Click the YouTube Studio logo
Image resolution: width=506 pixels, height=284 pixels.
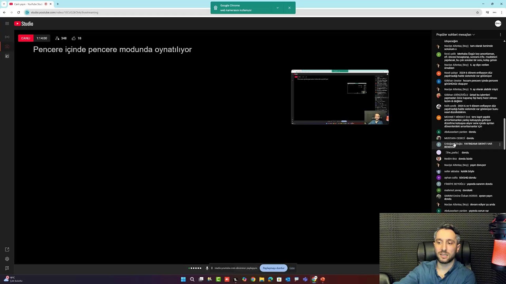pyautogui.click(x=24, y=24)
